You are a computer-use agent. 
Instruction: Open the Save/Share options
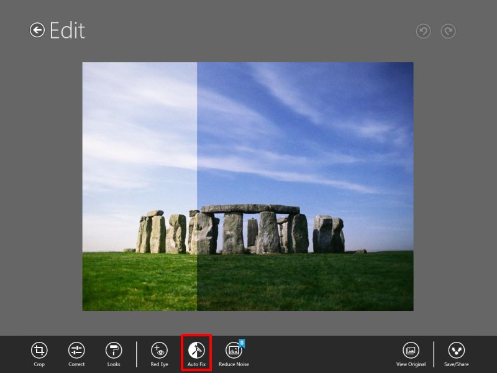tap(457, 354)
